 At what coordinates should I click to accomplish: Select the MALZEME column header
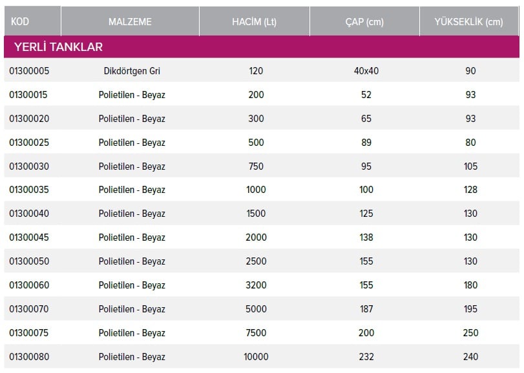[x=130, y=21]
